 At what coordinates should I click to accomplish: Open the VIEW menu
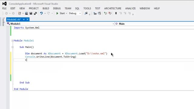point(22,8)
